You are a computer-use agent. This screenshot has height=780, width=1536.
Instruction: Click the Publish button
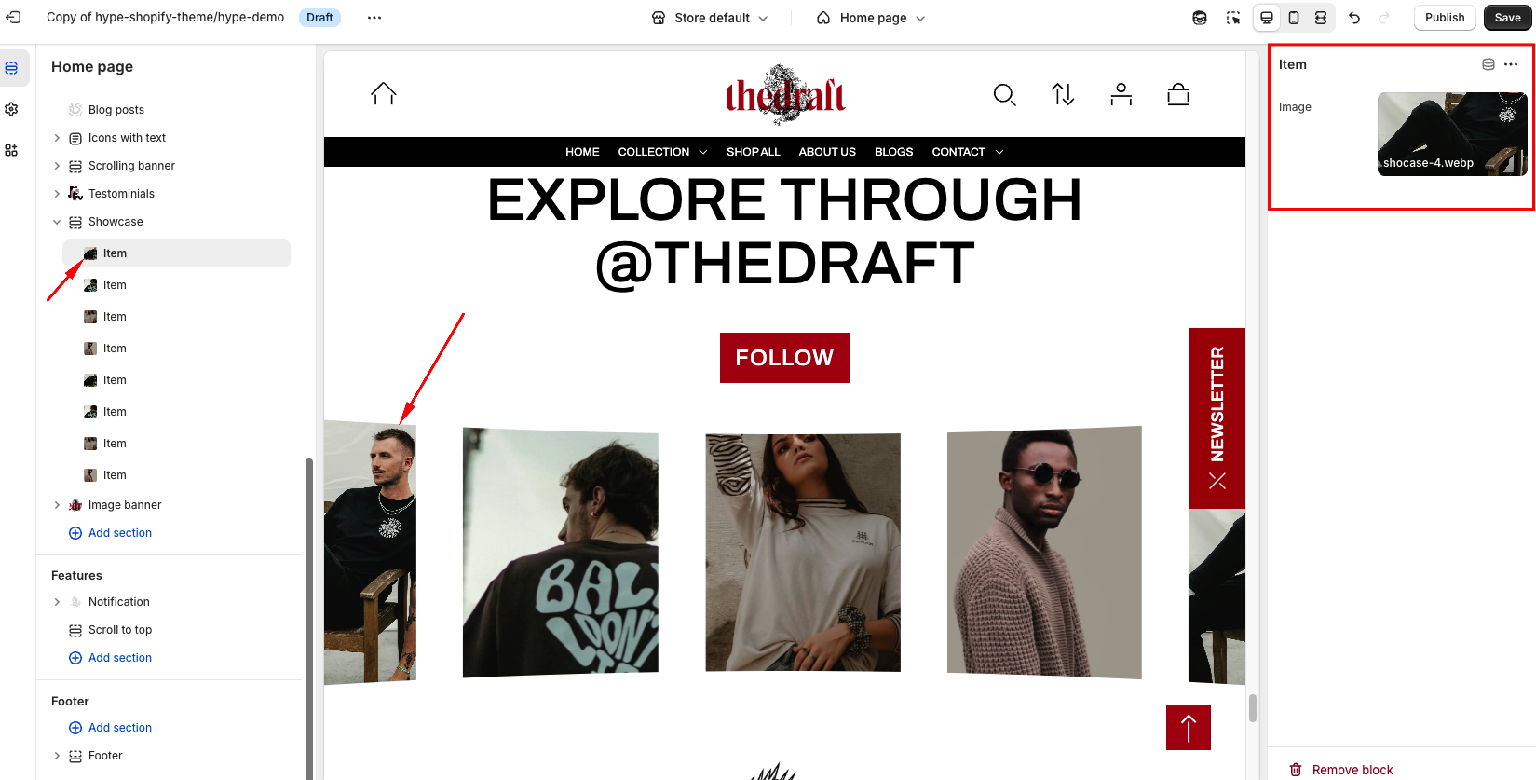click(1445, 18)
